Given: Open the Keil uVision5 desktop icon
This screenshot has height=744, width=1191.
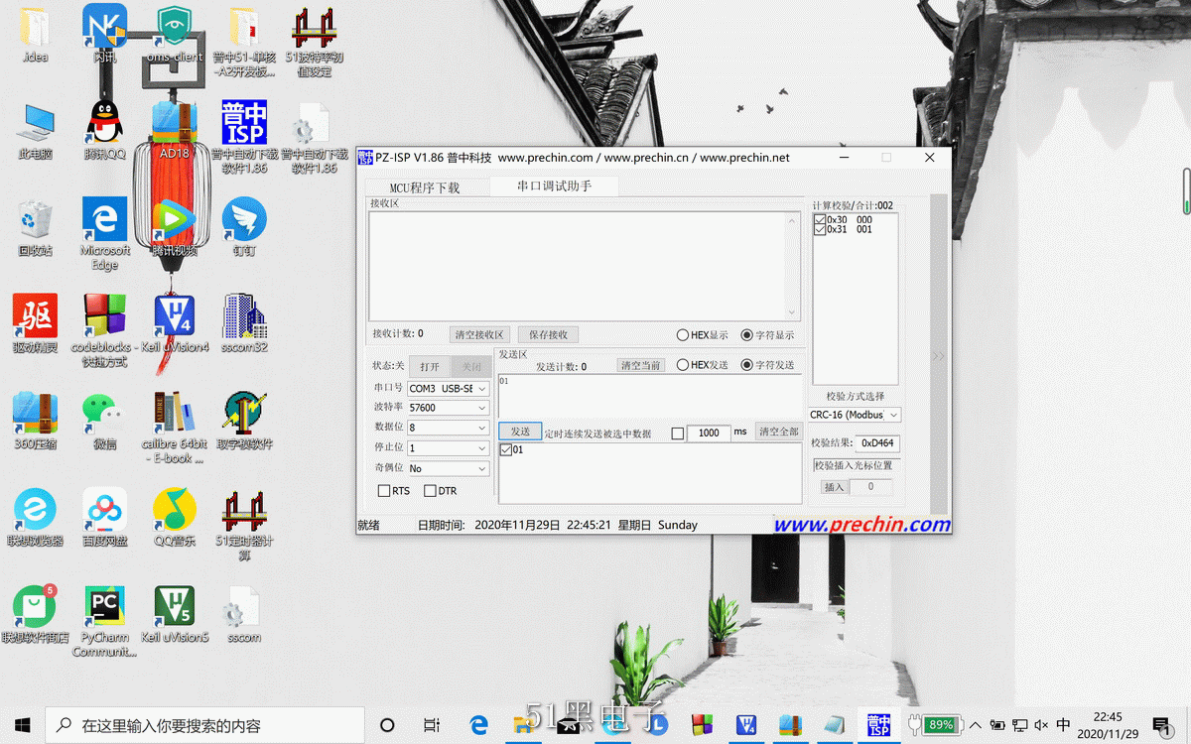Looking at the screenshot, I should click(174, 607).
